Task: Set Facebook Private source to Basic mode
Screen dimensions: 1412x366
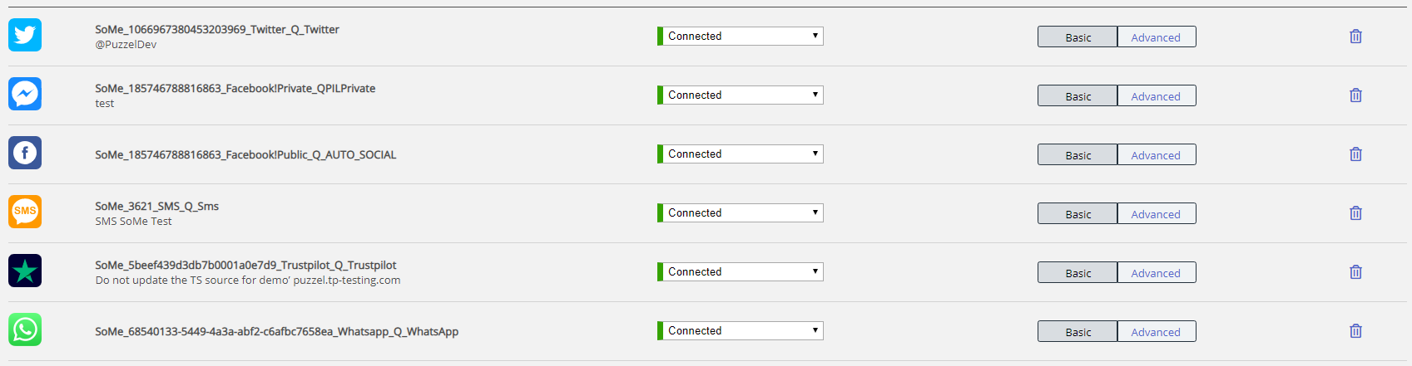Action: point(1078,96)
